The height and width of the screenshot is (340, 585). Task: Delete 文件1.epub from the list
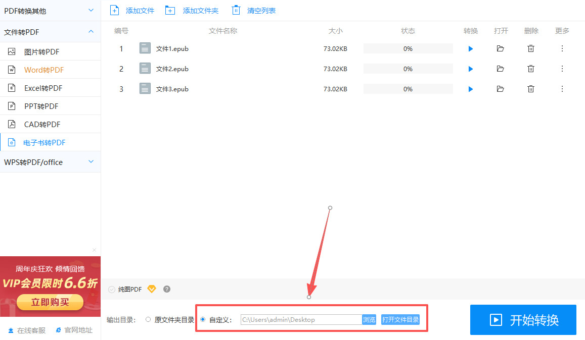[530, 48]
